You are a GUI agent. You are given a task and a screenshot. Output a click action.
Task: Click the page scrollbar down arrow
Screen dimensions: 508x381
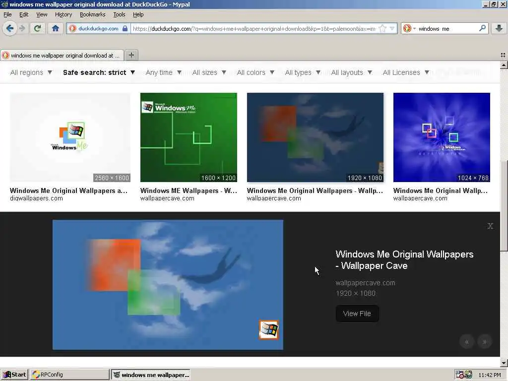504,363
